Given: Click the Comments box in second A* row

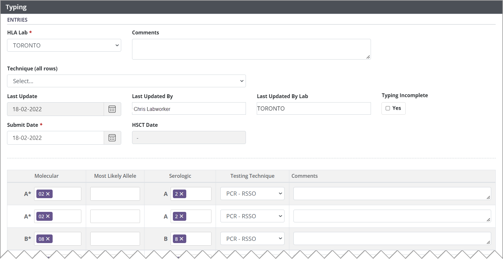Looking at the screenshot, I should tap(392, 216).
